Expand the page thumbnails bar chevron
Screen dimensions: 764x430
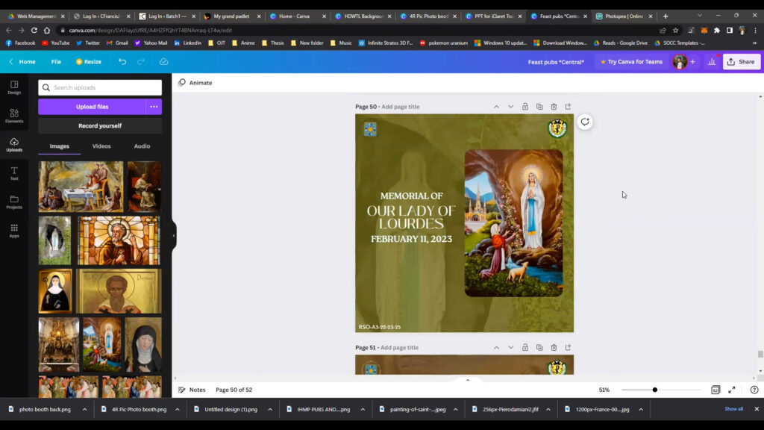pyautogui.click(x=468, y=380)
